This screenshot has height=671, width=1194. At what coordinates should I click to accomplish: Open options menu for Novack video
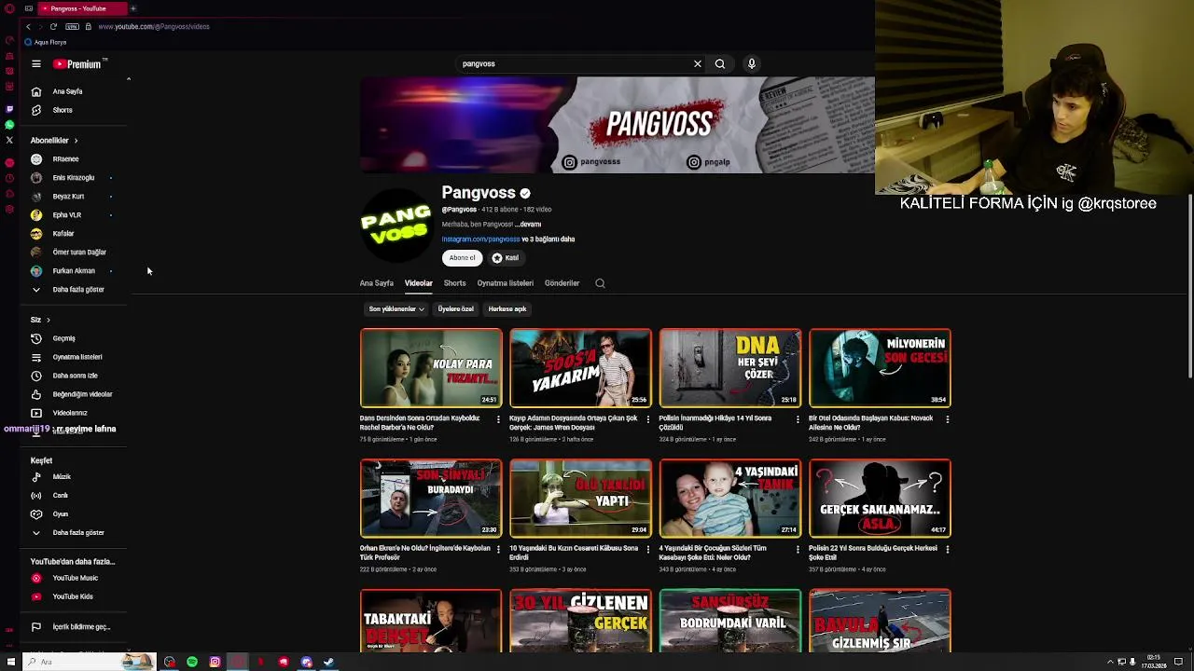(x=948, y=419)
